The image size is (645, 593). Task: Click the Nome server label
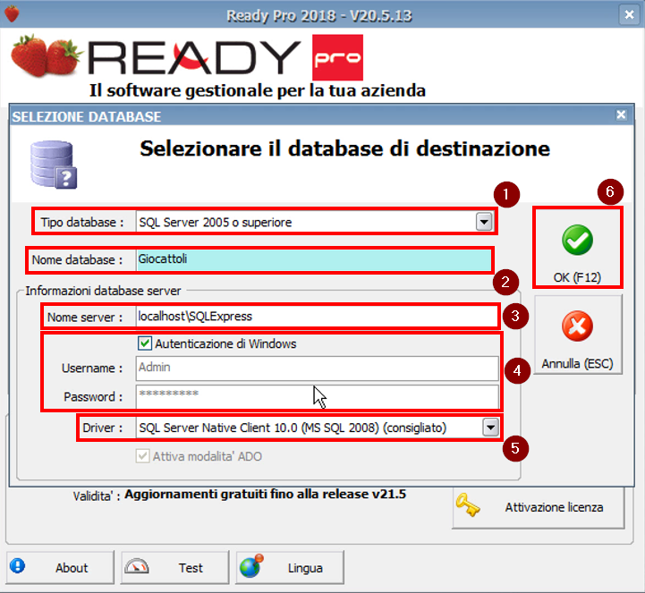click(85, 317)
